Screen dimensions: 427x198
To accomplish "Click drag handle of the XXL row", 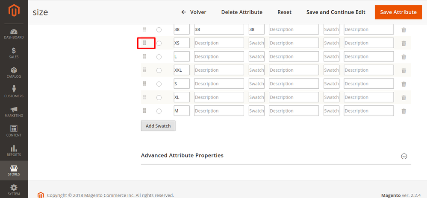I will tap(144, 70).
